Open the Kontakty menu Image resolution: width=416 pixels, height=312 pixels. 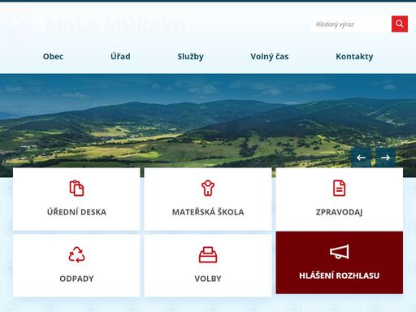(354, 56)
